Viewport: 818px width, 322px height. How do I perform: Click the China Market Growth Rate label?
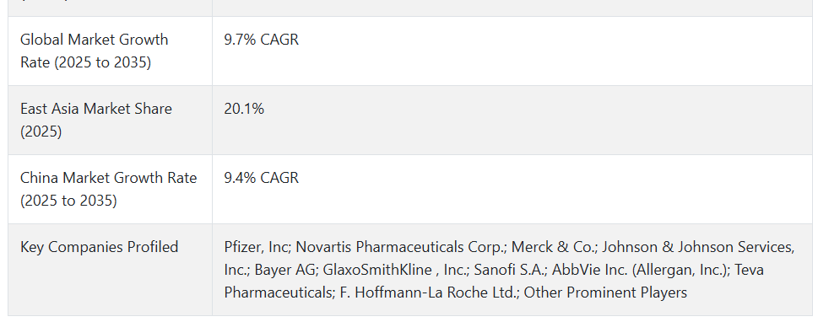click(x=109, y=189)
